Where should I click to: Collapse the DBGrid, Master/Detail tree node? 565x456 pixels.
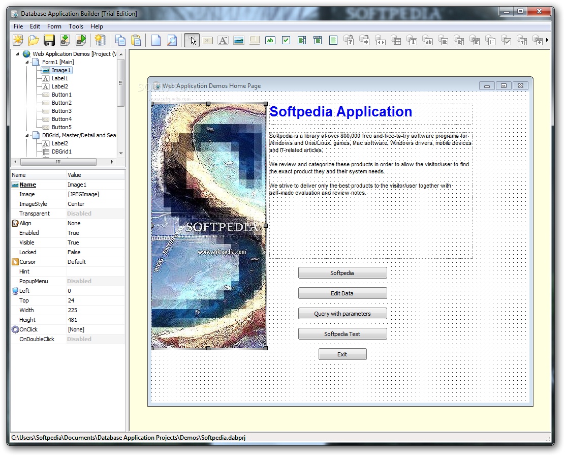pyautogui.click(x=27, y=135)
